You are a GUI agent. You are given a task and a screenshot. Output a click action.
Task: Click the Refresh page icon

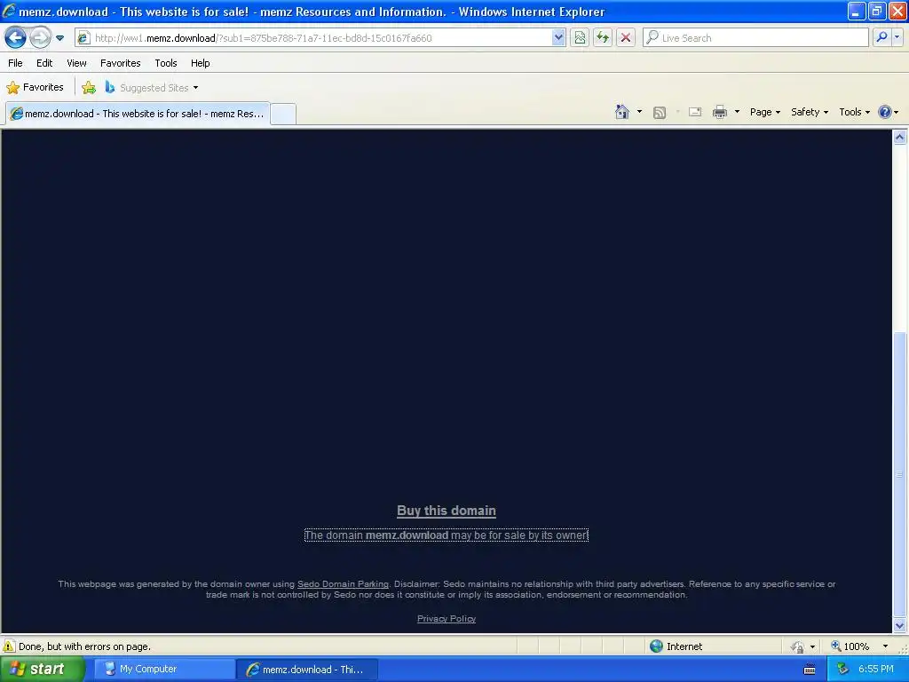click(603, 38)
